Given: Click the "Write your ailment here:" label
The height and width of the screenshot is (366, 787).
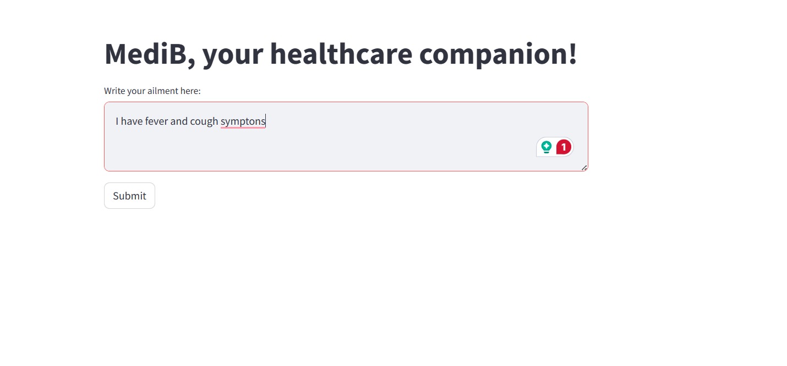Looking at the screenshot, I should 152,91.
